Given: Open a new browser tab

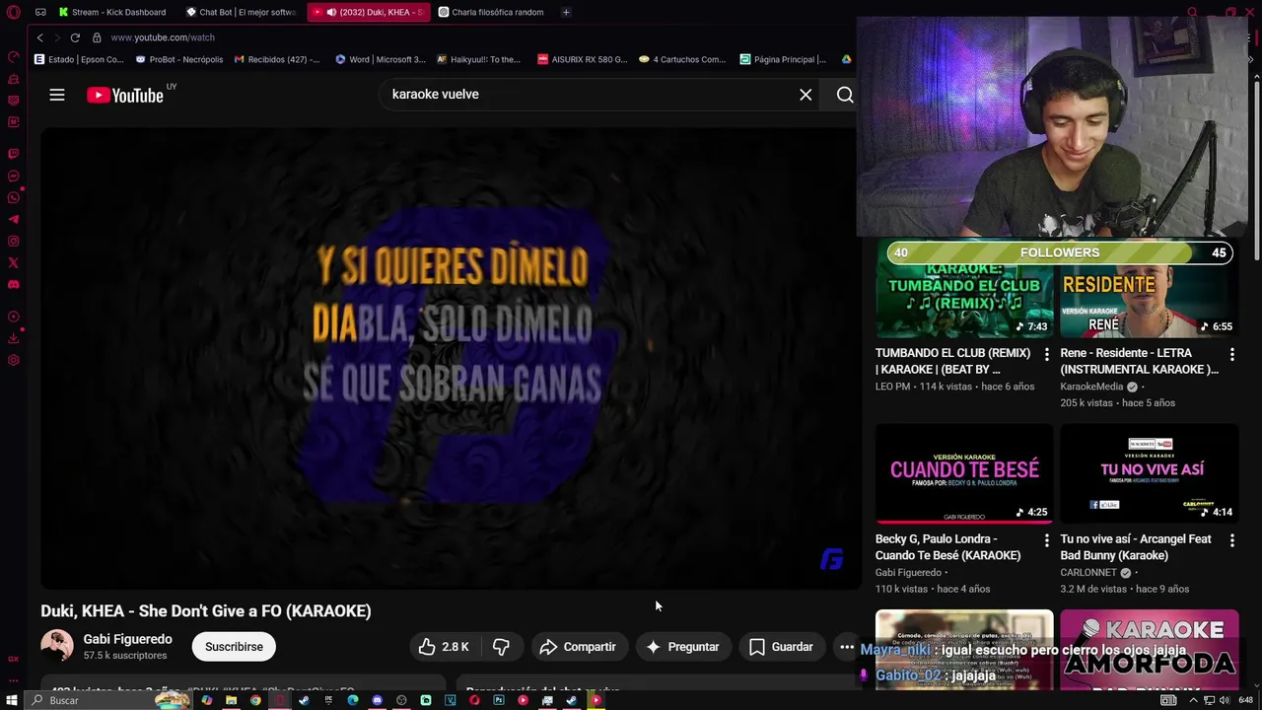Looking at the screenshot, I should click(566, 12).
